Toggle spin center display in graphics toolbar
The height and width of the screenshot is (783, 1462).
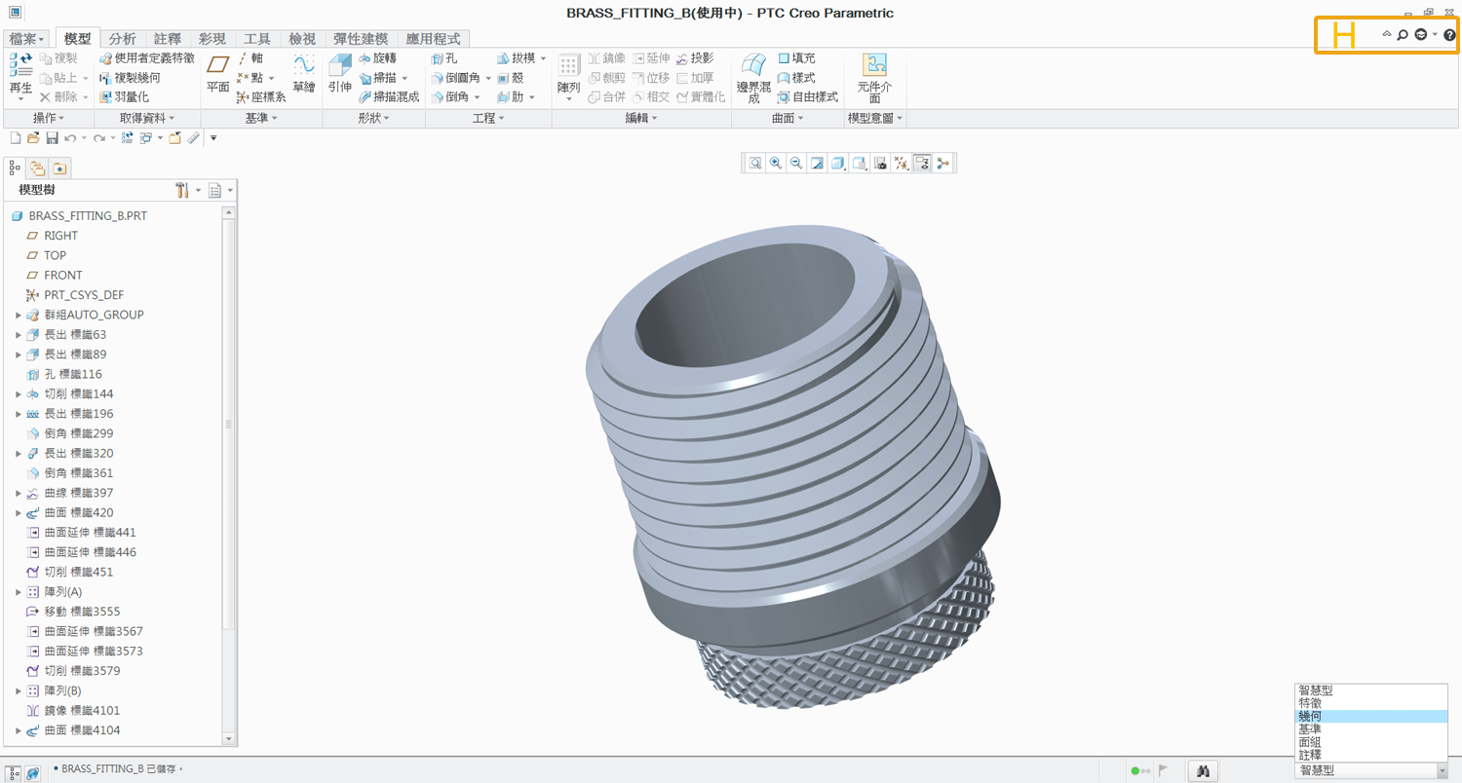(943, 164)
